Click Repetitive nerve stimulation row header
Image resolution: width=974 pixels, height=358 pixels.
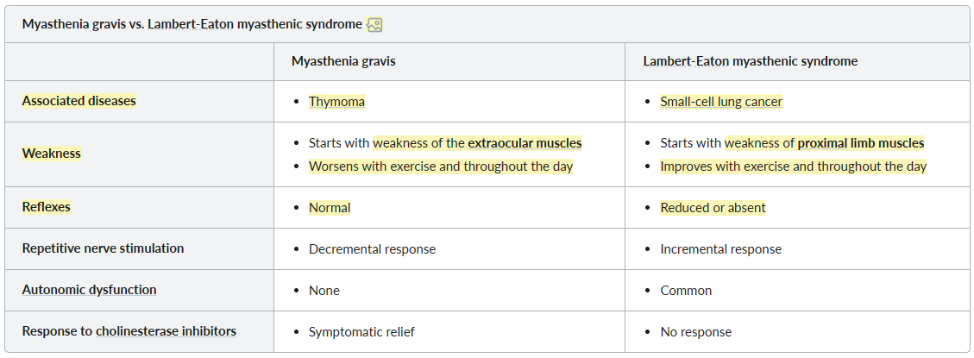coord(104,248)
